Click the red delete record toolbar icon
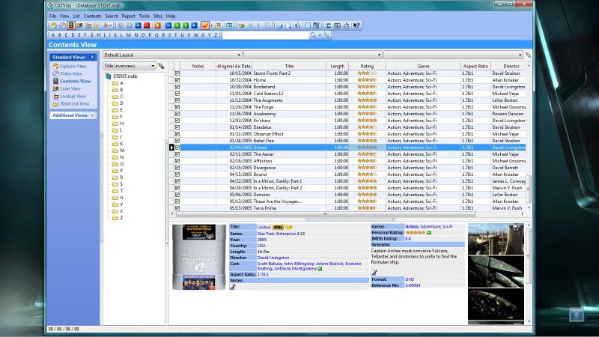 (147, 25)
